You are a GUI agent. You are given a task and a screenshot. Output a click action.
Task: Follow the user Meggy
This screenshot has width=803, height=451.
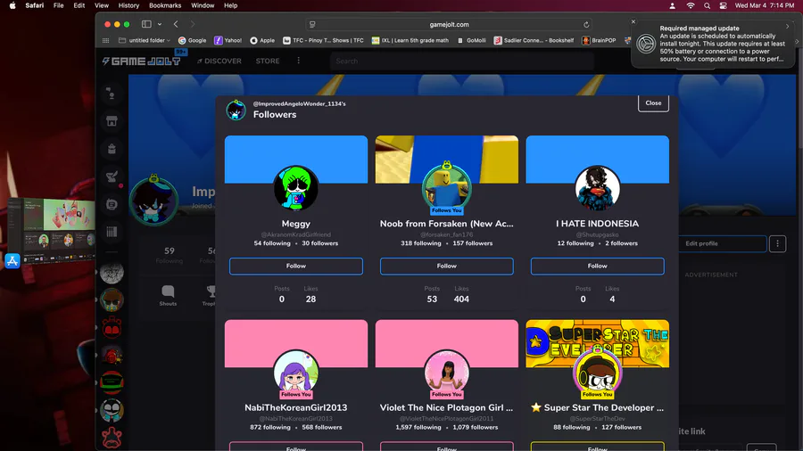[x=296, y=266]
